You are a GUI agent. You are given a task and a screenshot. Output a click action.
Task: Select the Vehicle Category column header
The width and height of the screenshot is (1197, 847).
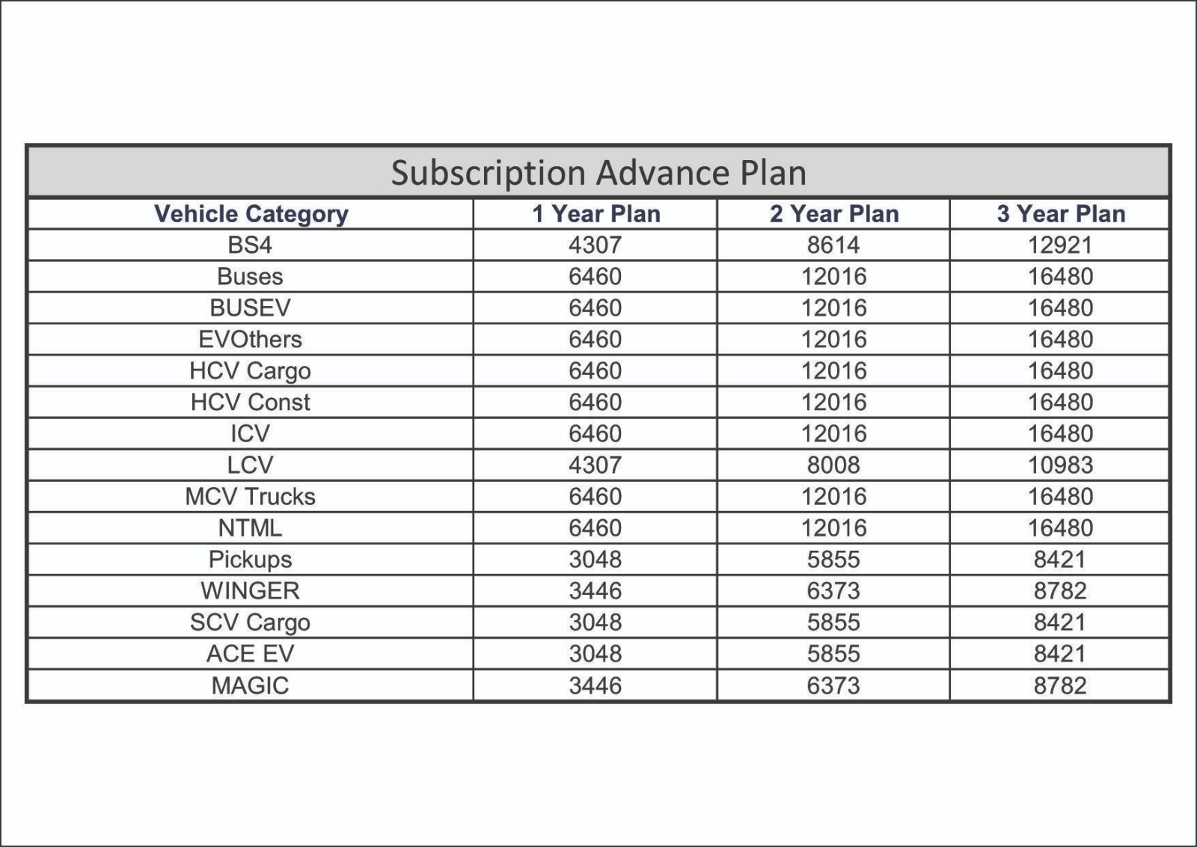click(x=251, y=214)
